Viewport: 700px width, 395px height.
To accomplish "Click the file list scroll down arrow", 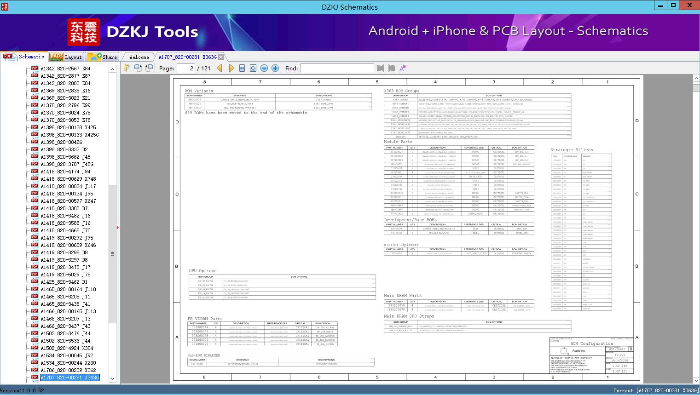I will pos(112,378).
